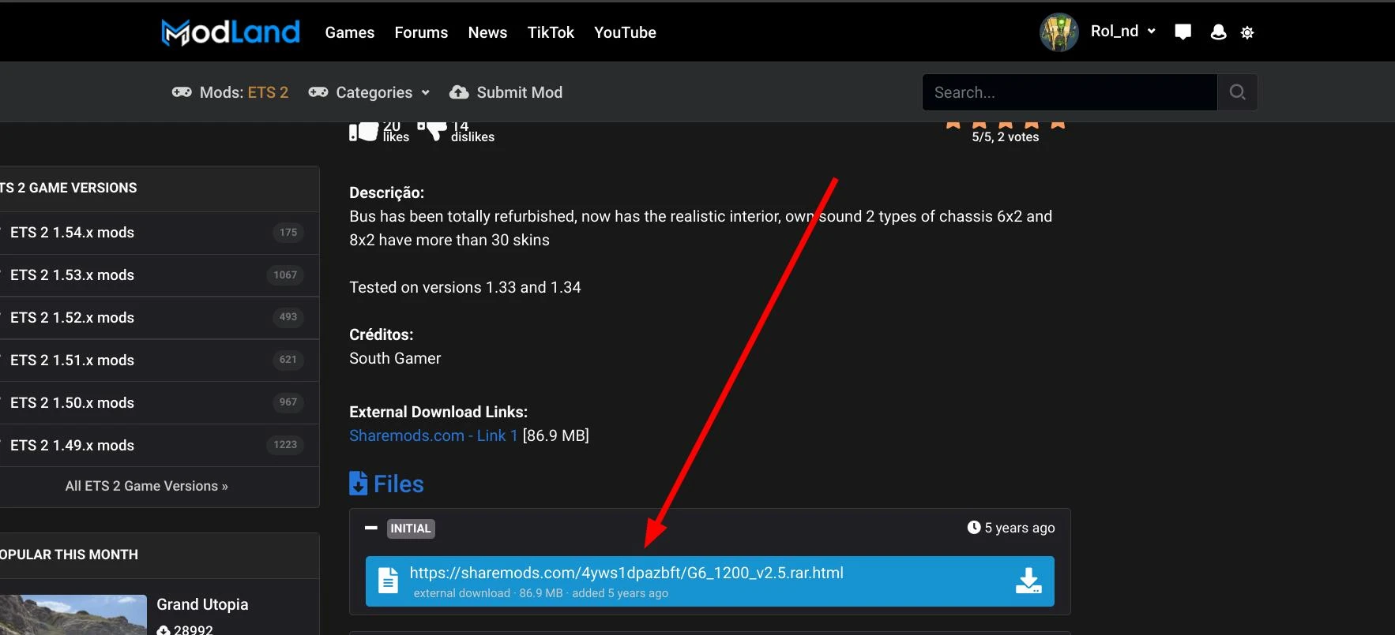Click the 1067 count badge

click(285, 275)
